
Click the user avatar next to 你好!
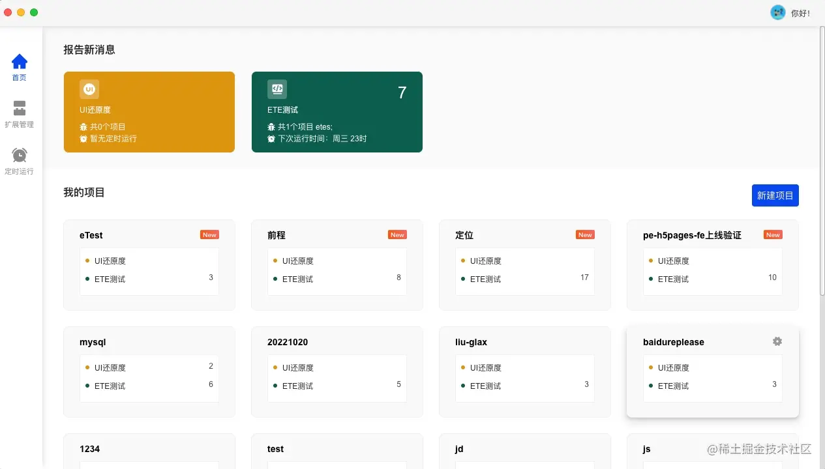point(777,12)
